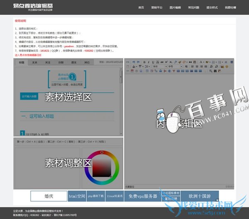Open 我要吐槽 in the top navigation

(230, 7)
